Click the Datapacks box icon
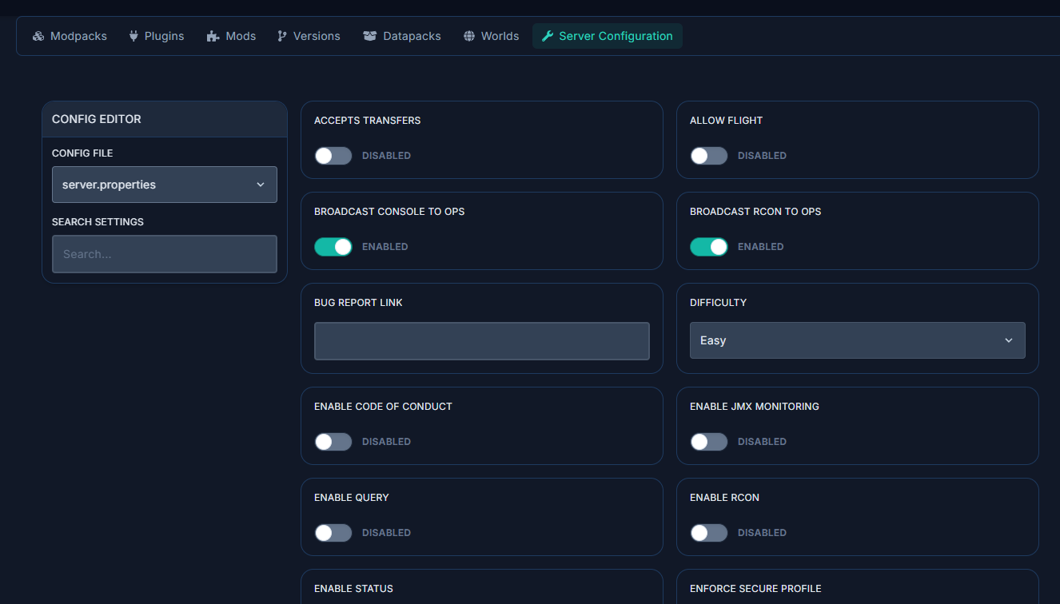 tap(369, 36)
